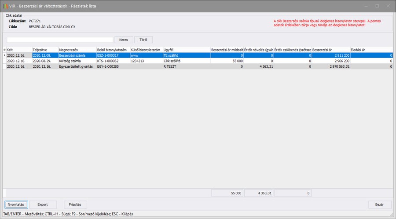Export the list with Export button

(x=42, y=204)
